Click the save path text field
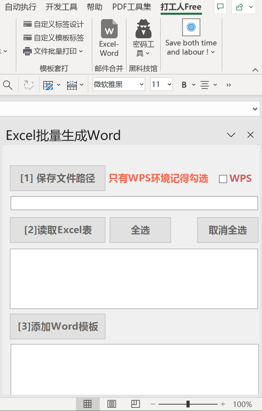 pyautogui.click(x=134, y=203)
